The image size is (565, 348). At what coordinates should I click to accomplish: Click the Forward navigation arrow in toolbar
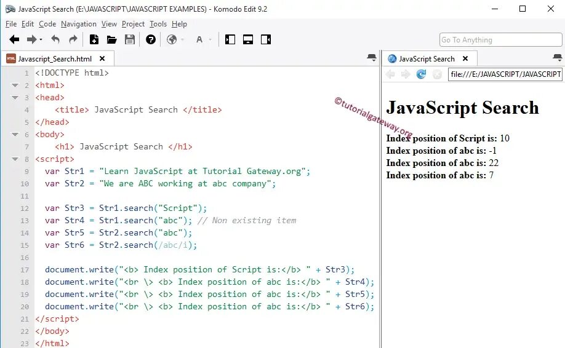coord(32,39)
